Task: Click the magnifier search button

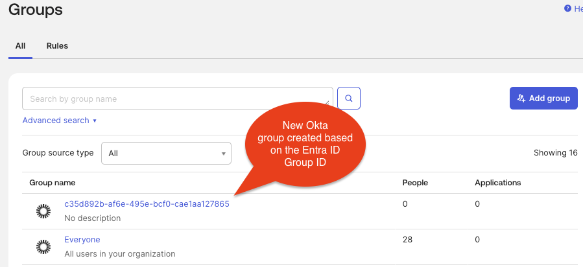Action: 349,99
